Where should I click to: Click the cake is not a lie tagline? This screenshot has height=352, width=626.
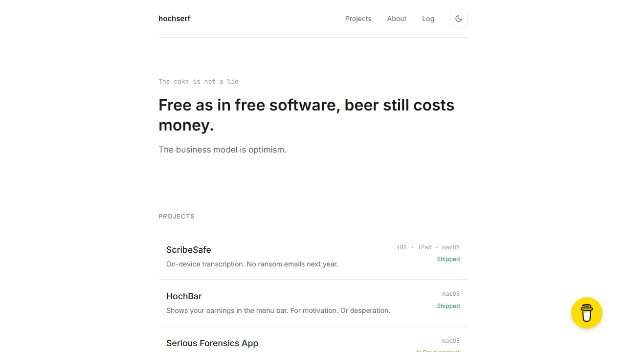[x=198, y=81]
